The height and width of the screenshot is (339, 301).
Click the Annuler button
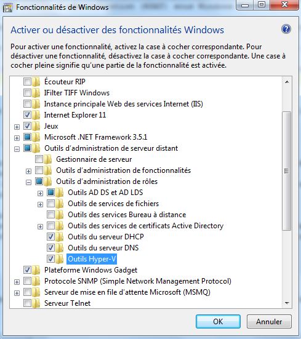(x=269, y=322)
